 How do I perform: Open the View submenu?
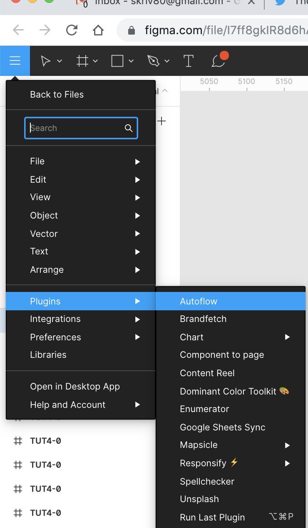pyautogui.click(x=81, y=197)
